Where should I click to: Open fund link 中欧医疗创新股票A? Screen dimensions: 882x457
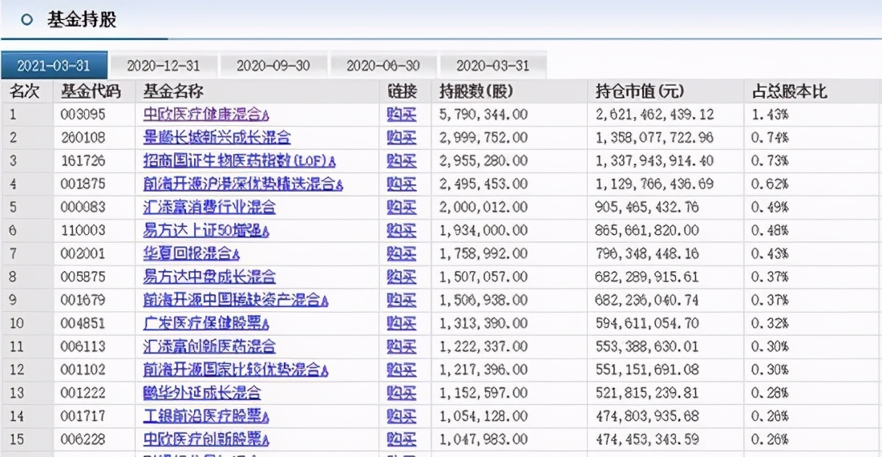(x=206, y=439)
